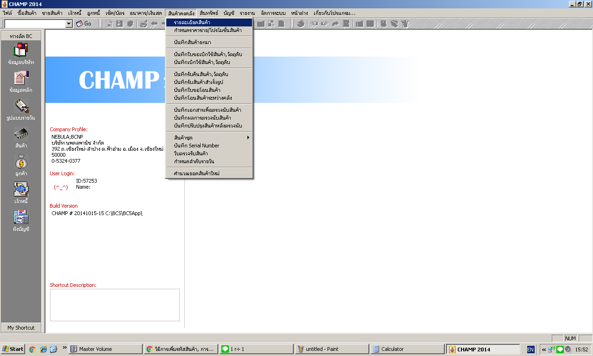This screenshot has height=356, width=593.
Task: Choose บันทึกผลการตรวจนับสินค้า
Action: click(x=209, y=118)
